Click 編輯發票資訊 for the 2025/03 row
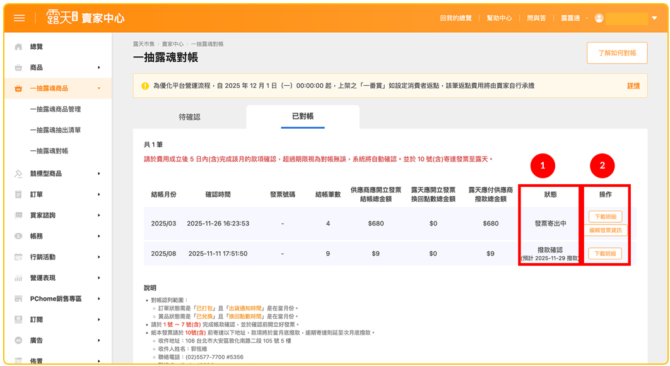 coord(605,230)
